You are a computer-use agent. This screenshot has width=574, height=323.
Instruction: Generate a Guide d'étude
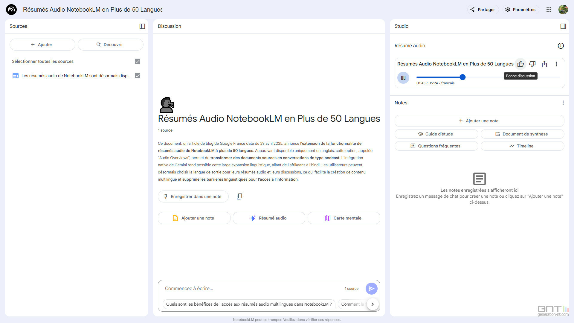tap(436, 134)
